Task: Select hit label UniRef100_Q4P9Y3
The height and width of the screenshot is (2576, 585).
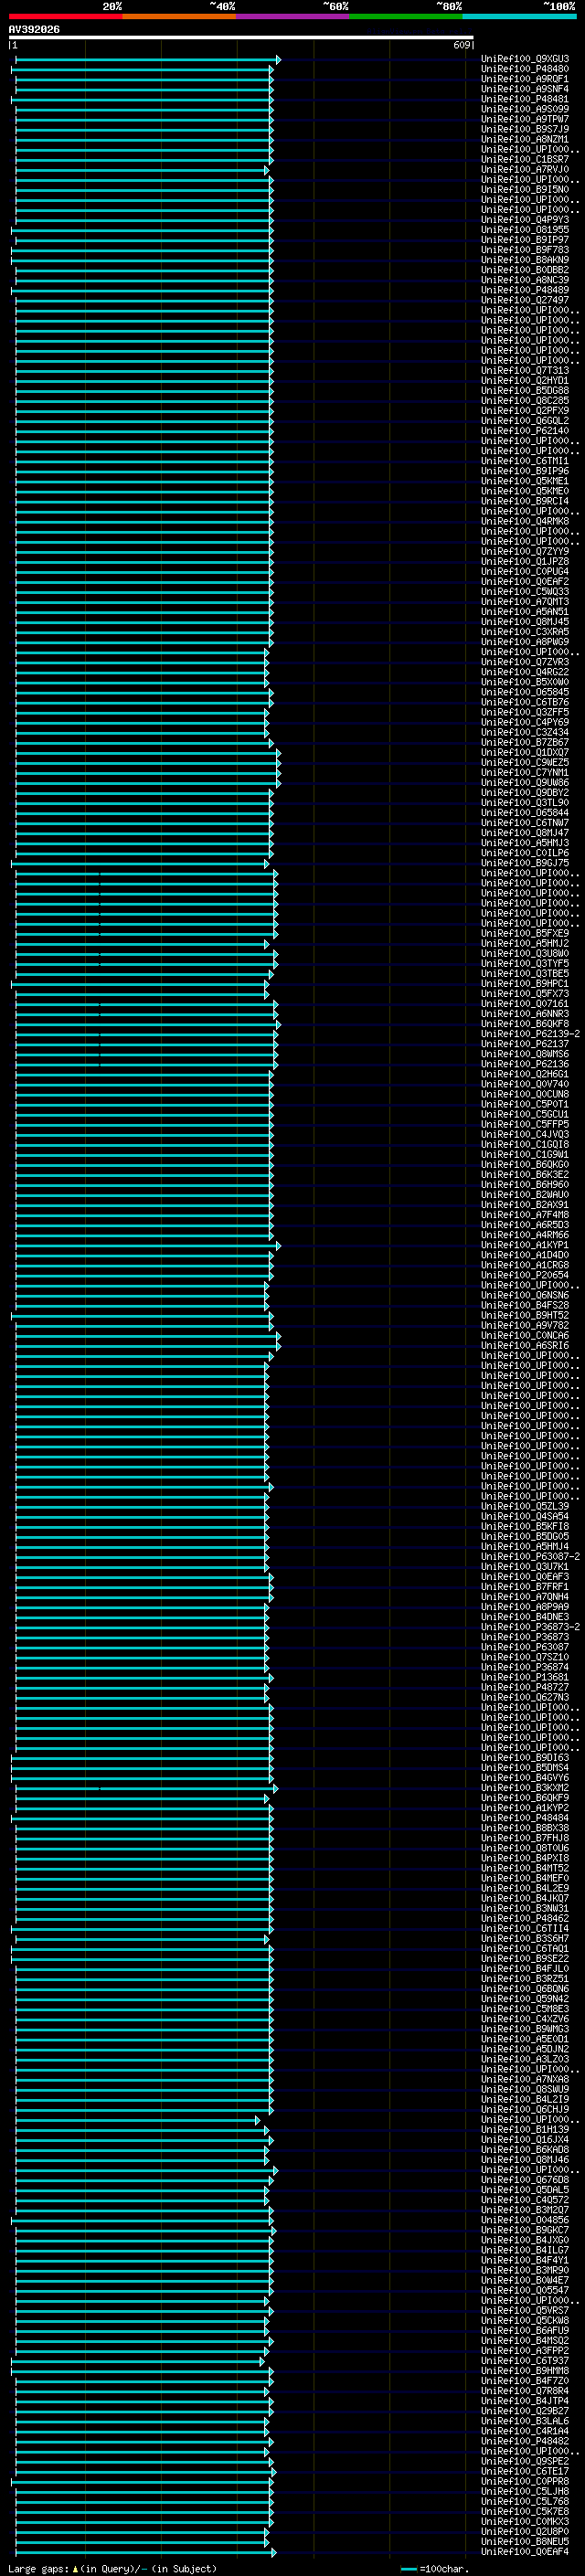Action: (x=525, y=221)
